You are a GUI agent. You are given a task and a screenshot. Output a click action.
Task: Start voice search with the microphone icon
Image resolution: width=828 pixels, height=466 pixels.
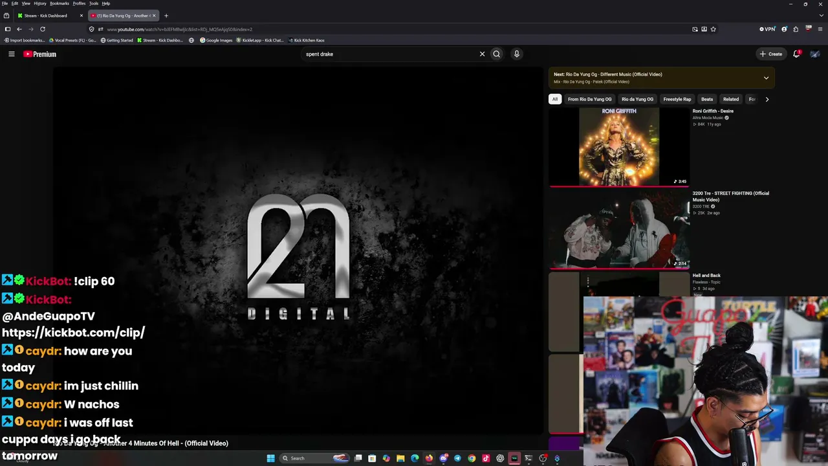pyautogui.click(x=517, y=54)
